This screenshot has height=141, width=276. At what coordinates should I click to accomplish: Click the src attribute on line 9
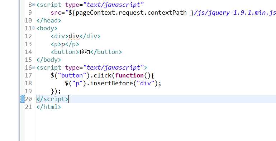pyautogui.click(x=56, y=12)
